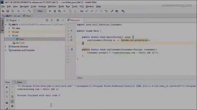Image resolution: width=197 pixels, height=110 pixels.
Task: Click the Run panel pause output icon
Action: [x=7, y=97]
